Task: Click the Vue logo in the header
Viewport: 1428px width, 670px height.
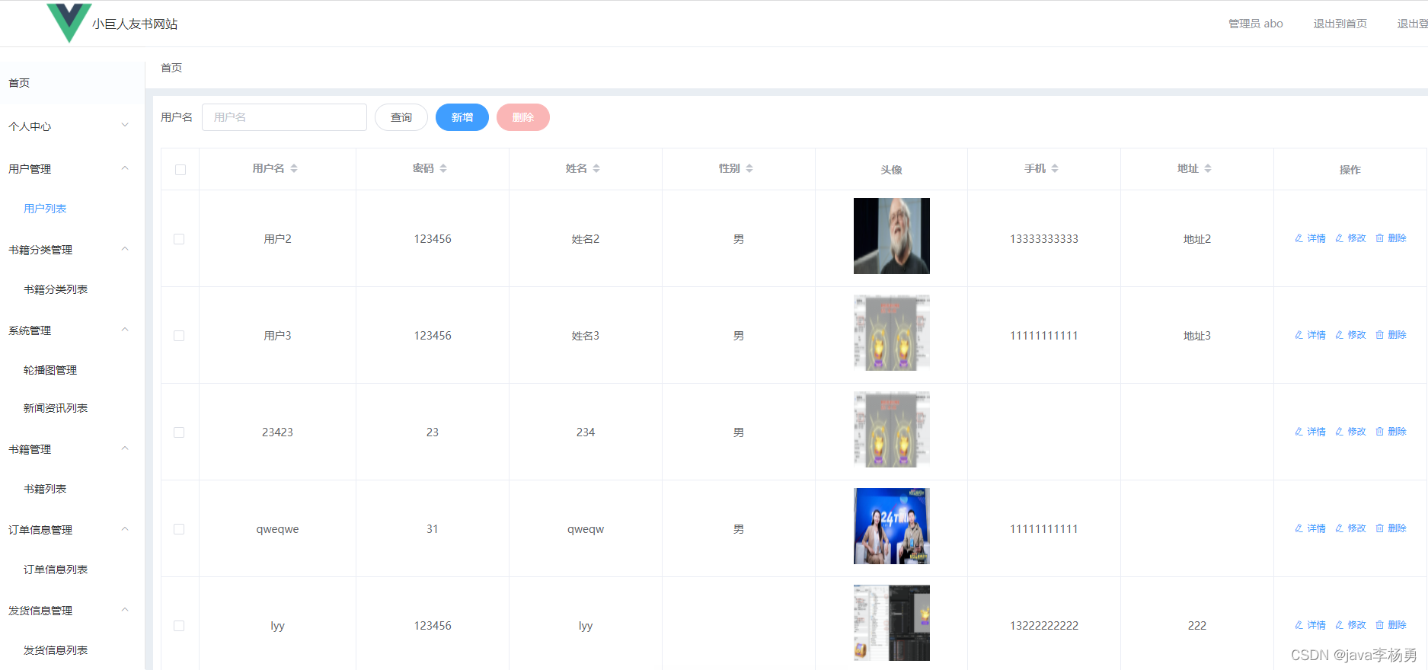Action: tap(69, 22)
